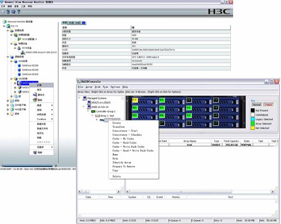Image resolution: width=281 pixels, height=224 pixels.
Task: Click the H3C logo
Action: 219,11
